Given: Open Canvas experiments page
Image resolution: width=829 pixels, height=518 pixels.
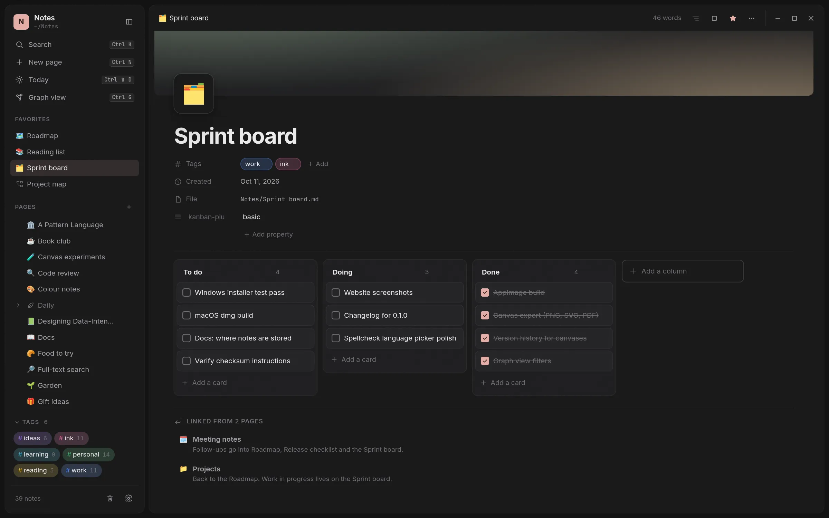Looking at the screenshot, I should coord(75,257).
